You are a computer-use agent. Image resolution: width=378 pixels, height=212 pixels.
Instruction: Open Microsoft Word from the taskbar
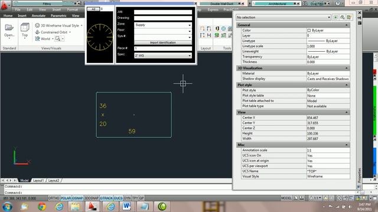tap(126, 207)
